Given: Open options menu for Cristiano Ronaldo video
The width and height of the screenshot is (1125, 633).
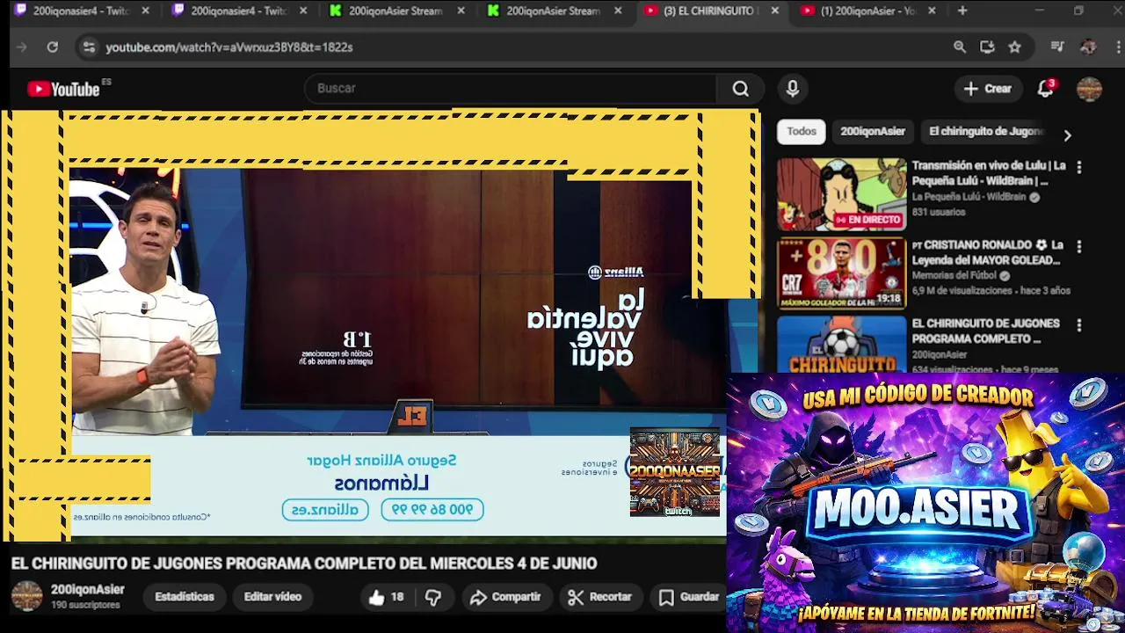Looking at the screenshot, I should coord(1079,246).
